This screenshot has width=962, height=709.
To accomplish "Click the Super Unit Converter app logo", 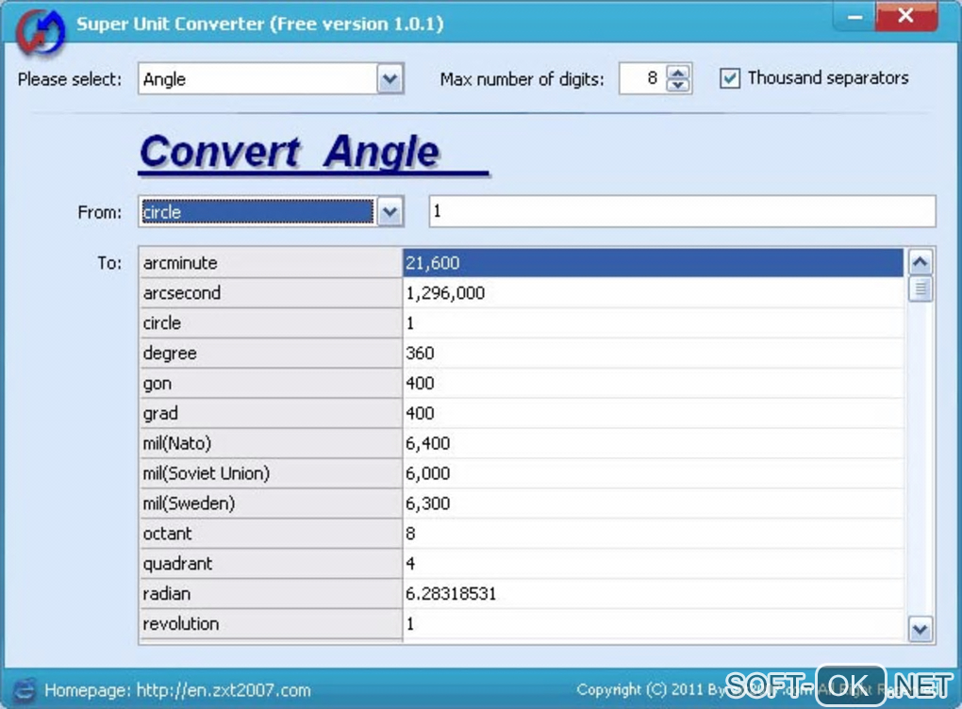I will (41, 32).
